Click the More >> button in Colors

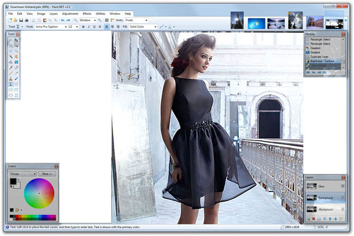point(47,174)
